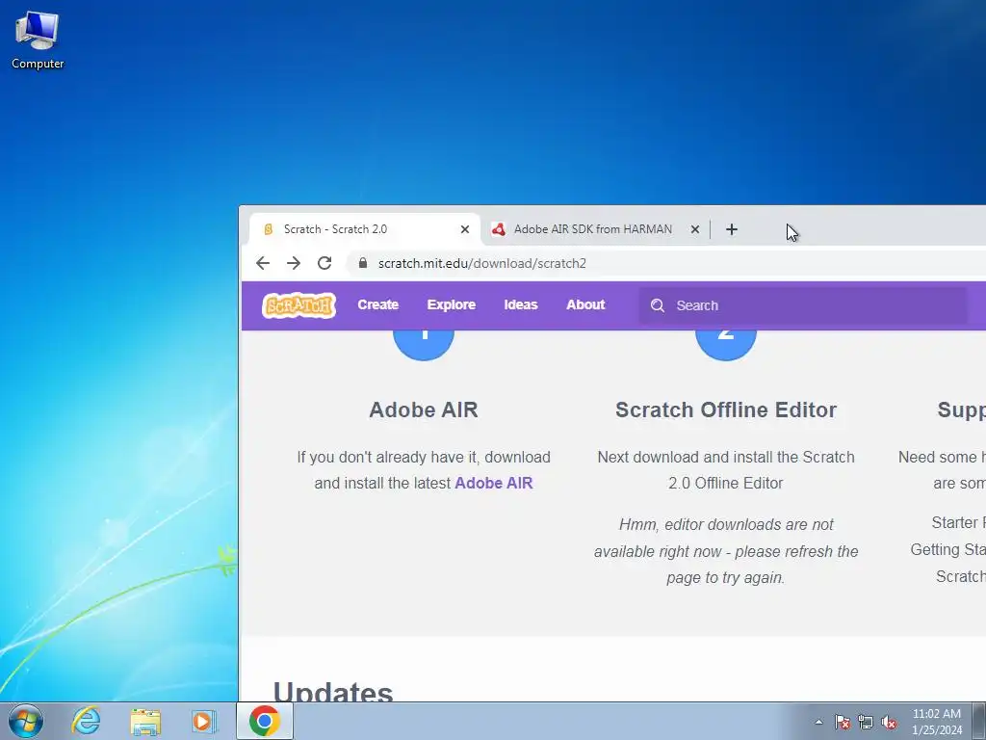The image size is (986, 740).
Task: Open Action Center flag icon in tray
Action: (842, 722)
